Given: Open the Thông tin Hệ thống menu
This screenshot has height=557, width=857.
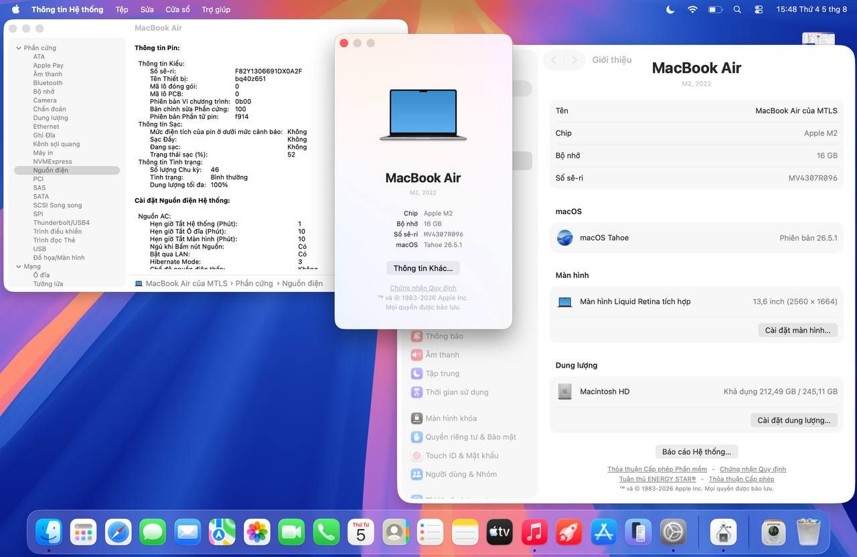Looking at the screenshot, I should tap(68, 9).
